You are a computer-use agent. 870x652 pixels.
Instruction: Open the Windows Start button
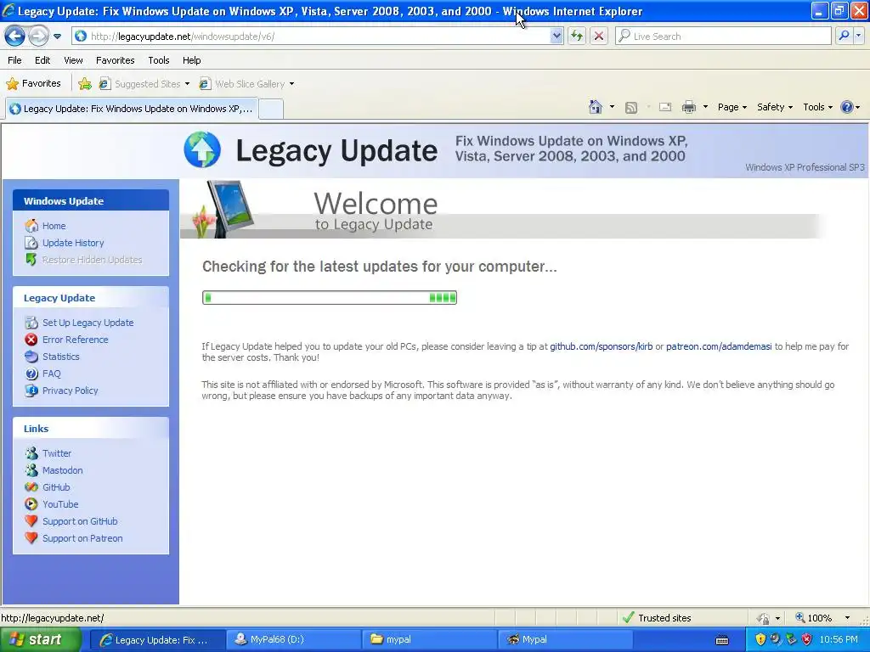pyautogui.click(x=41, y=640)
